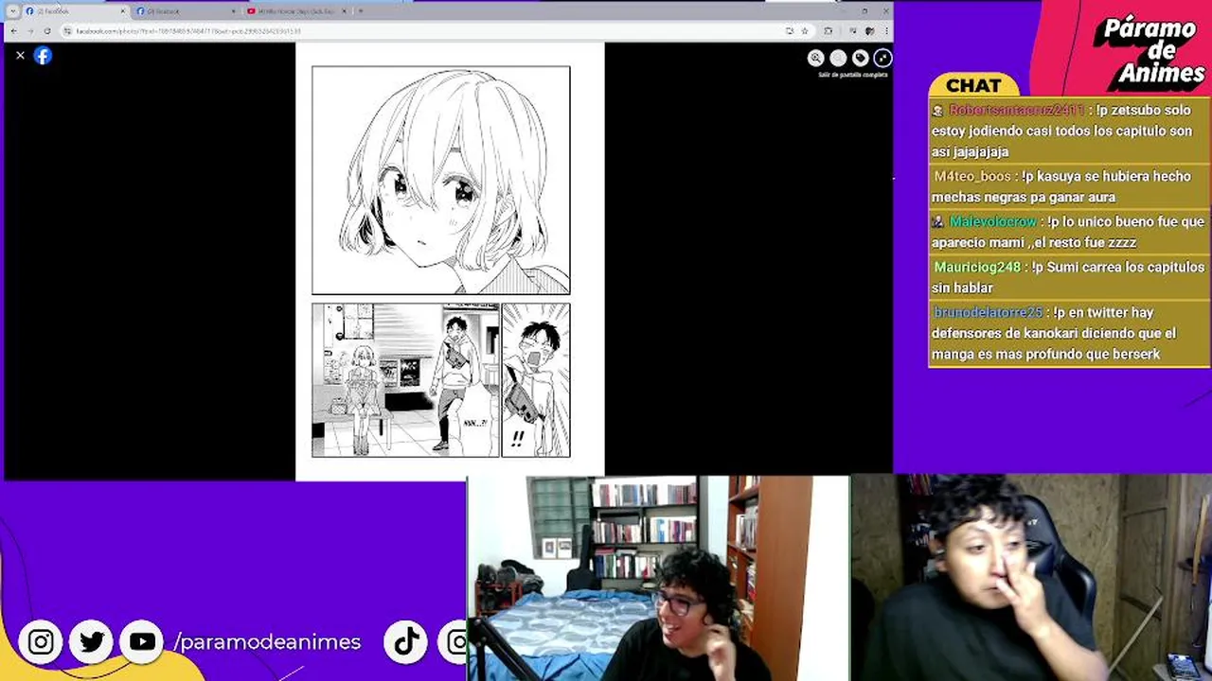Click the Facebook logo icon
The image size is (1212, 681).
point(43,56)
